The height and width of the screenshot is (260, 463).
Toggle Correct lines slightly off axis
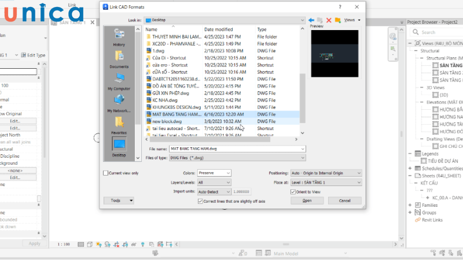(x=200, y=201)
